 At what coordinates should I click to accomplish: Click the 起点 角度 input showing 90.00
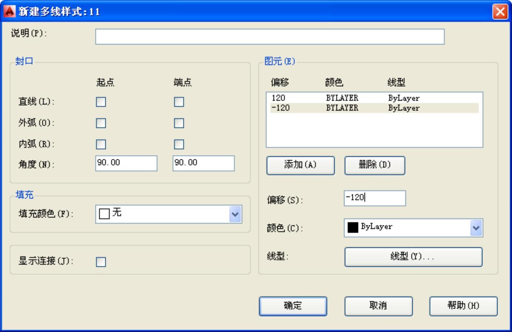[x=126, y=163]
